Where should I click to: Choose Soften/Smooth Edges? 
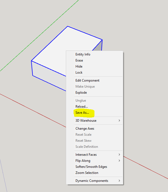click(x=95, y=167)
